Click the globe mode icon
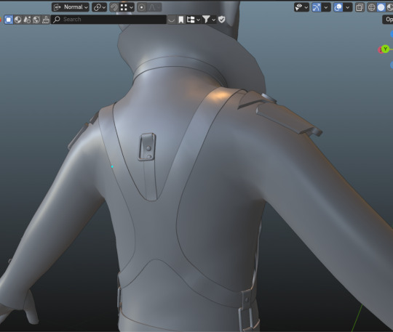Viewport: 393px width, 332px height. click(x=36, y=20)
